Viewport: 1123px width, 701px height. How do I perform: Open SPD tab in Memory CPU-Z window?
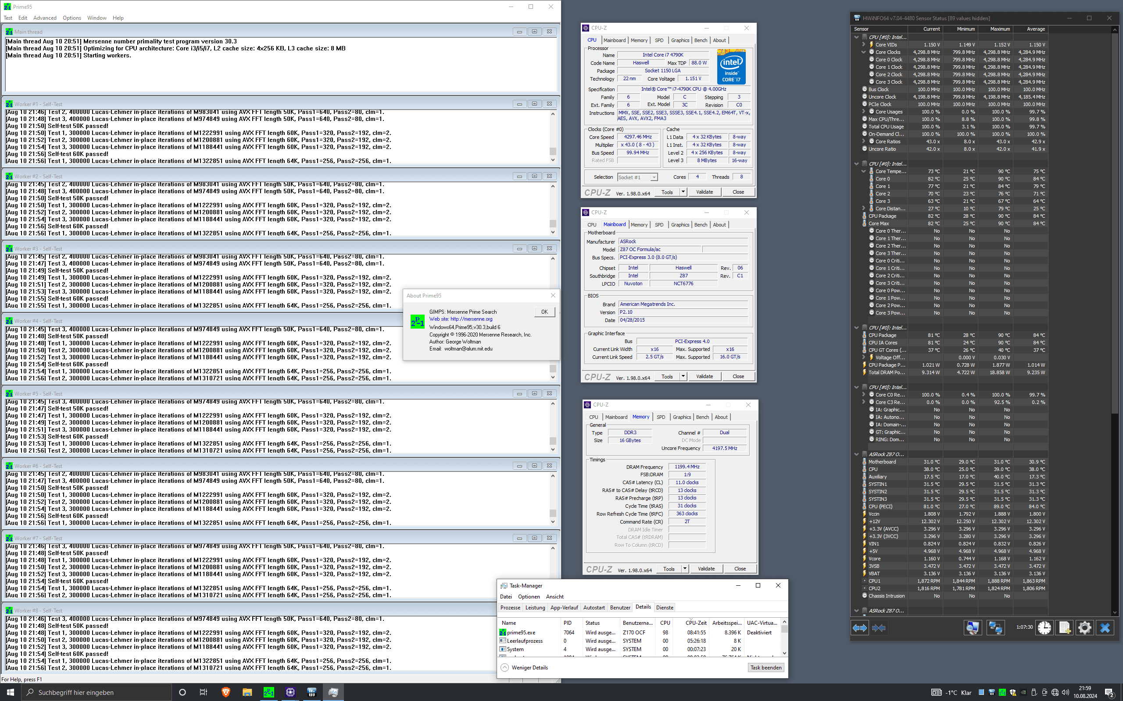tap(661, 417)
